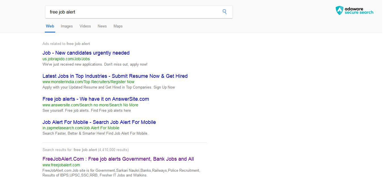387x185 pixels.
Task: Open the News results tab
Action: point(102,26)
